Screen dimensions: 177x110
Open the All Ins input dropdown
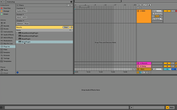tap(157, 11)
